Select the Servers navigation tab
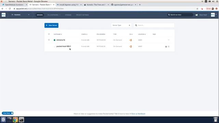Image resolution: width=219 pixels, height=123 pixels. point(40,15)
